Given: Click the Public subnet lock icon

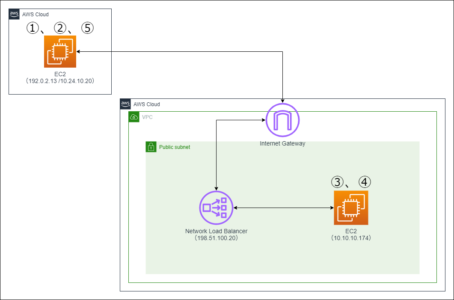Looking at the screenshot, I should point(151,147).
